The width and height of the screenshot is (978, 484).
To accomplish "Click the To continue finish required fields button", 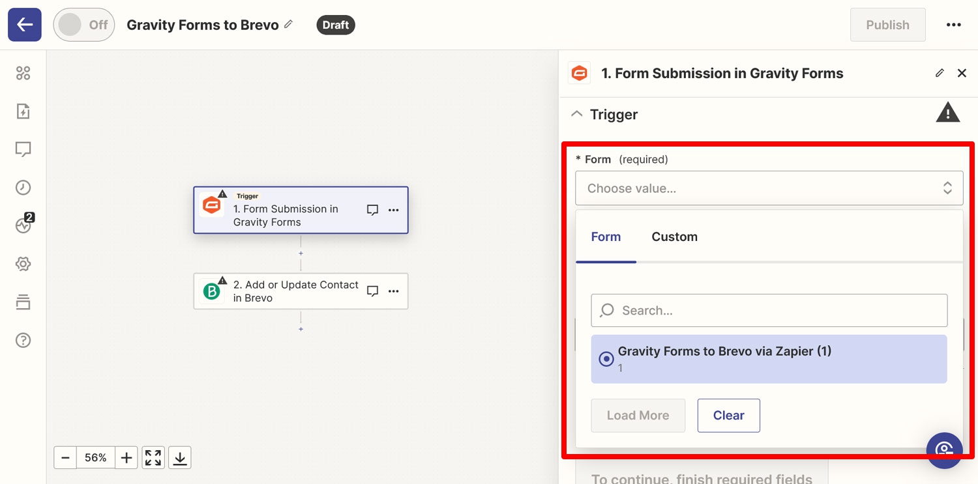I will pos(702,473).
